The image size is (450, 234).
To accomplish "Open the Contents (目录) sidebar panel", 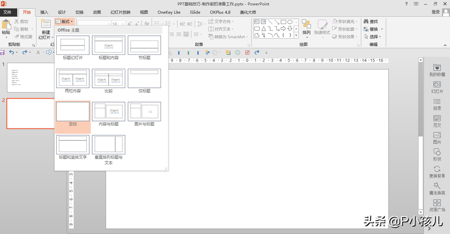I will [x=437, y=104].
